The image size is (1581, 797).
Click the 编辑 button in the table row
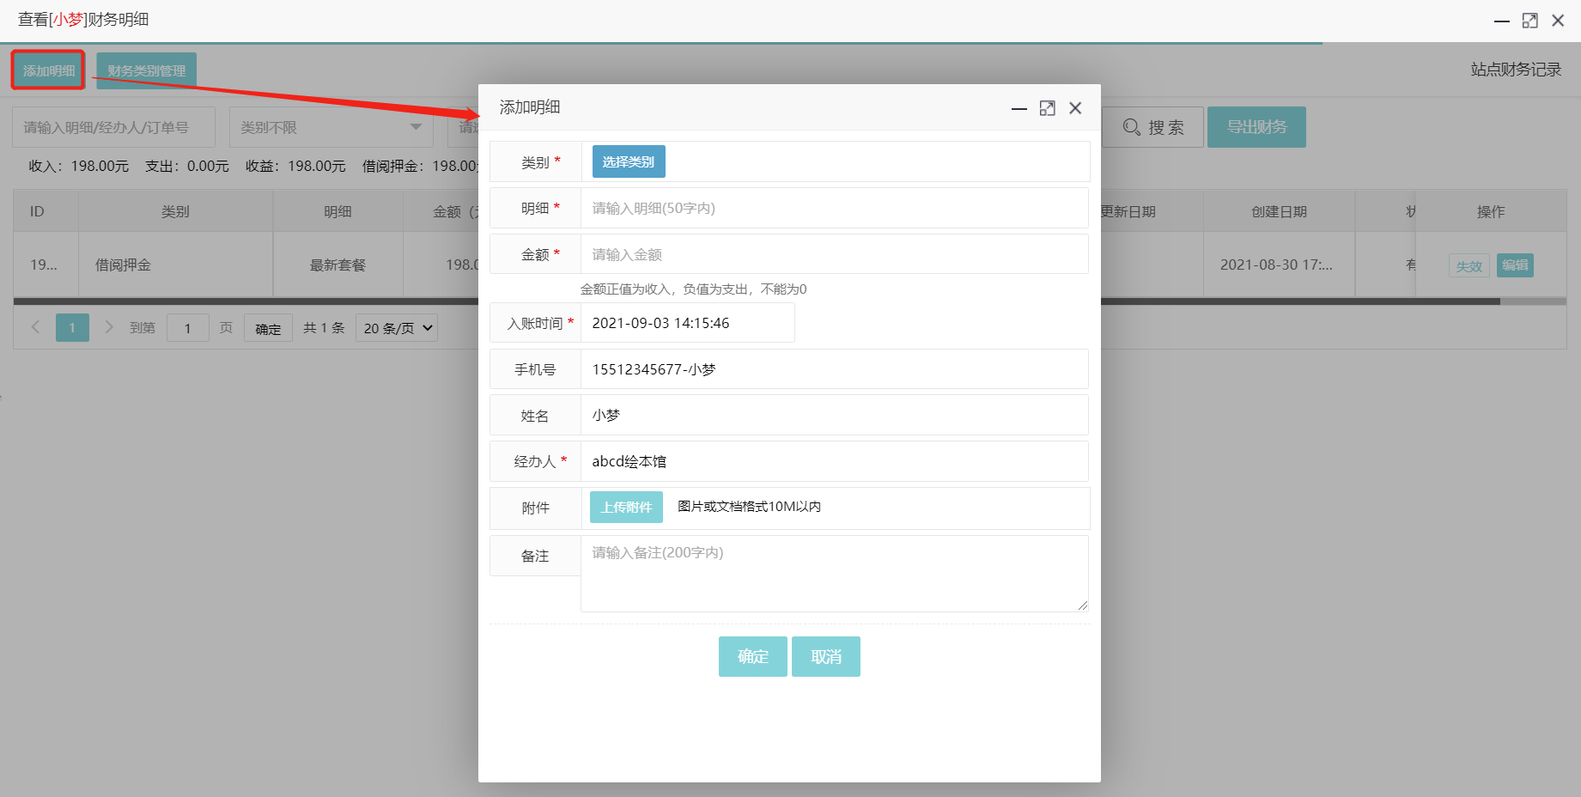(x=1515, y=265)
